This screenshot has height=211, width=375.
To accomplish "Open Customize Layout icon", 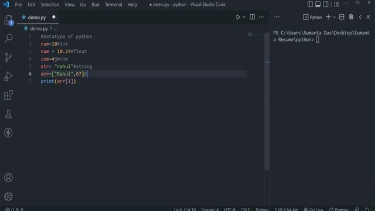I will coord(337,4).
